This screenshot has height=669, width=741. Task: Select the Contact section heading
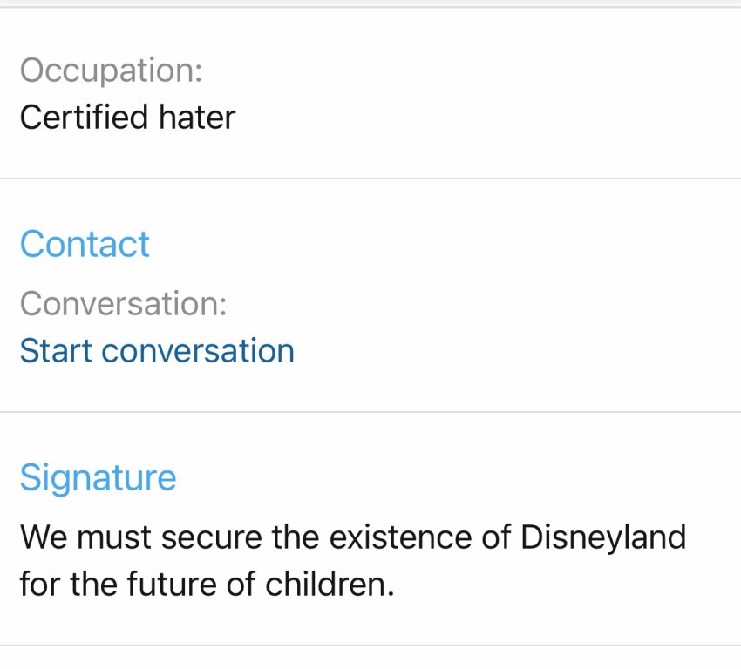[x=85, y=245]
